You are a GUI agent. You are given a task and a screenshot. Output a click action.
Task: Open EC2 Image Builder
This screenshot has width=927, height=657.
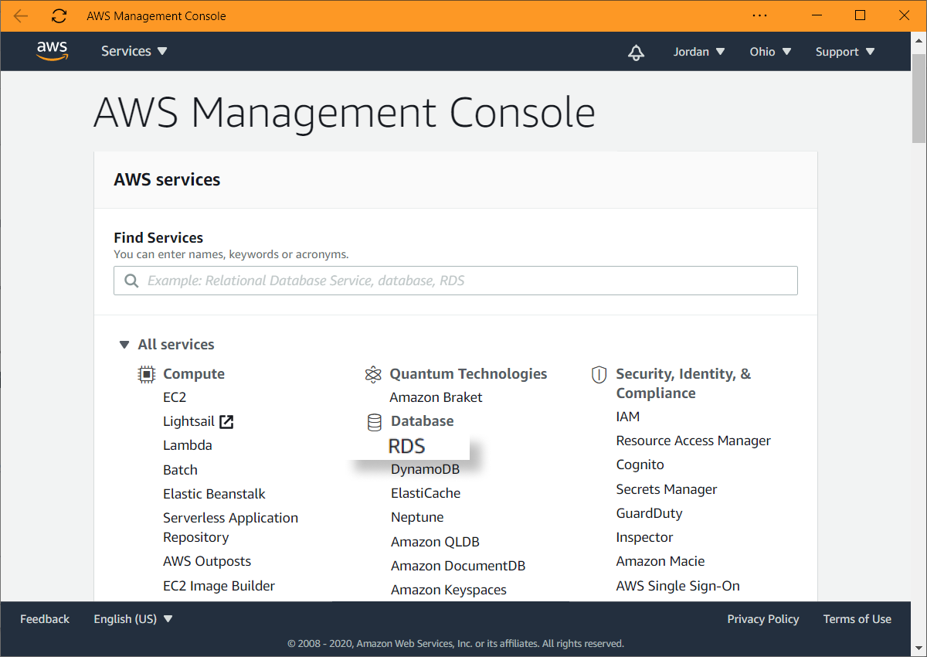click(219, 586)
